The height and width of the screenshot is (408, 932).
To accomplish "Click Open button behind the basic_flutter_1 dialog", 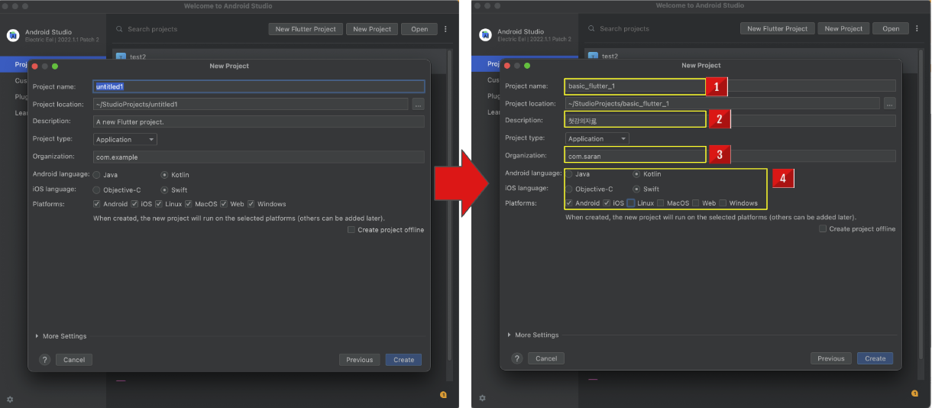I will (x=891, y=28).
